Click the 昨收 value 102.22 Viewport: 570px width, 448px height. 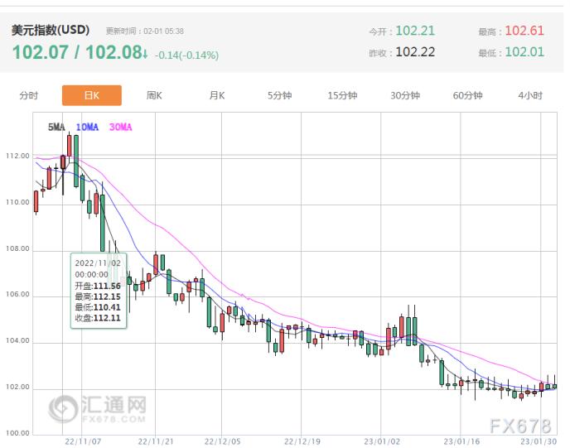pos(415,52)
